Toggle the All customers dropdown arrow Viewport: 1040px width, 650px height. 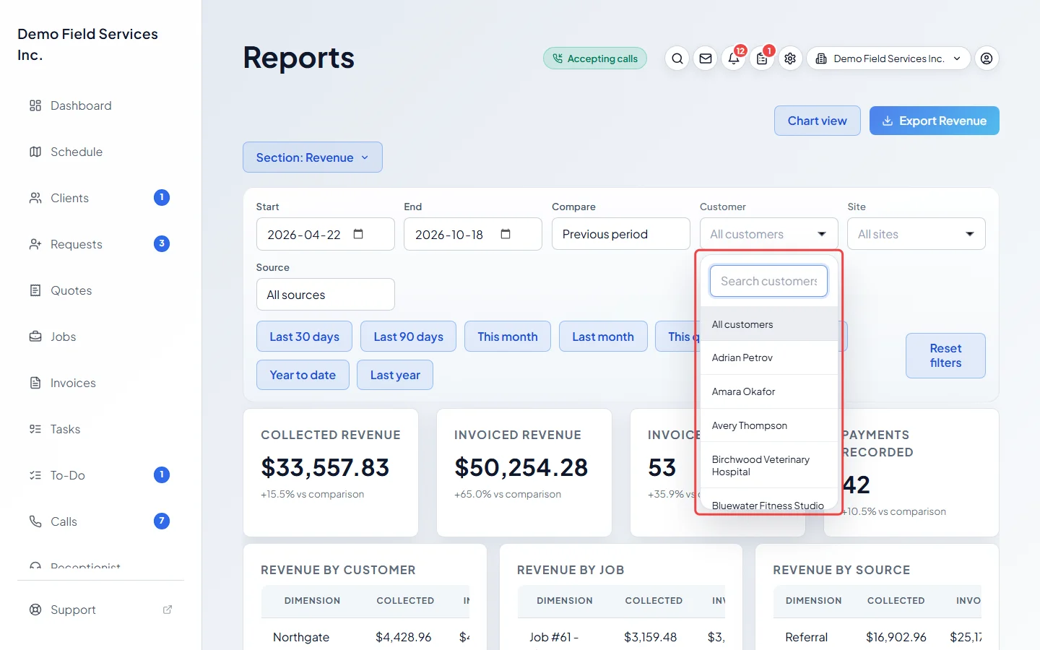(x=822, y=234)
